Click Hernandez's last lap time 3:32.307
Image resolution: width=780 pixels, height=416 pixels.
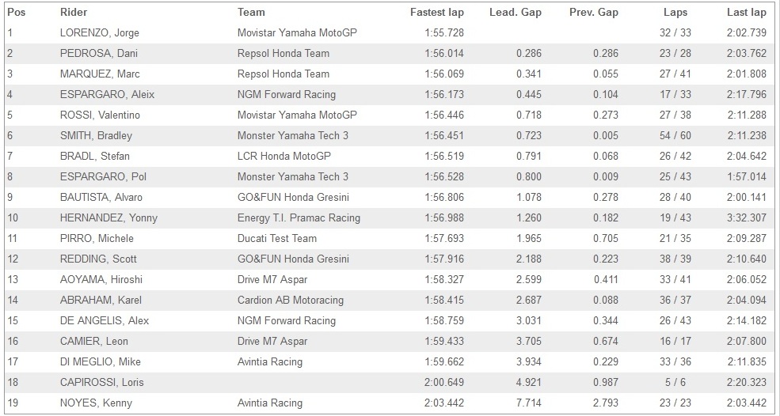click(x=746, y=217)
